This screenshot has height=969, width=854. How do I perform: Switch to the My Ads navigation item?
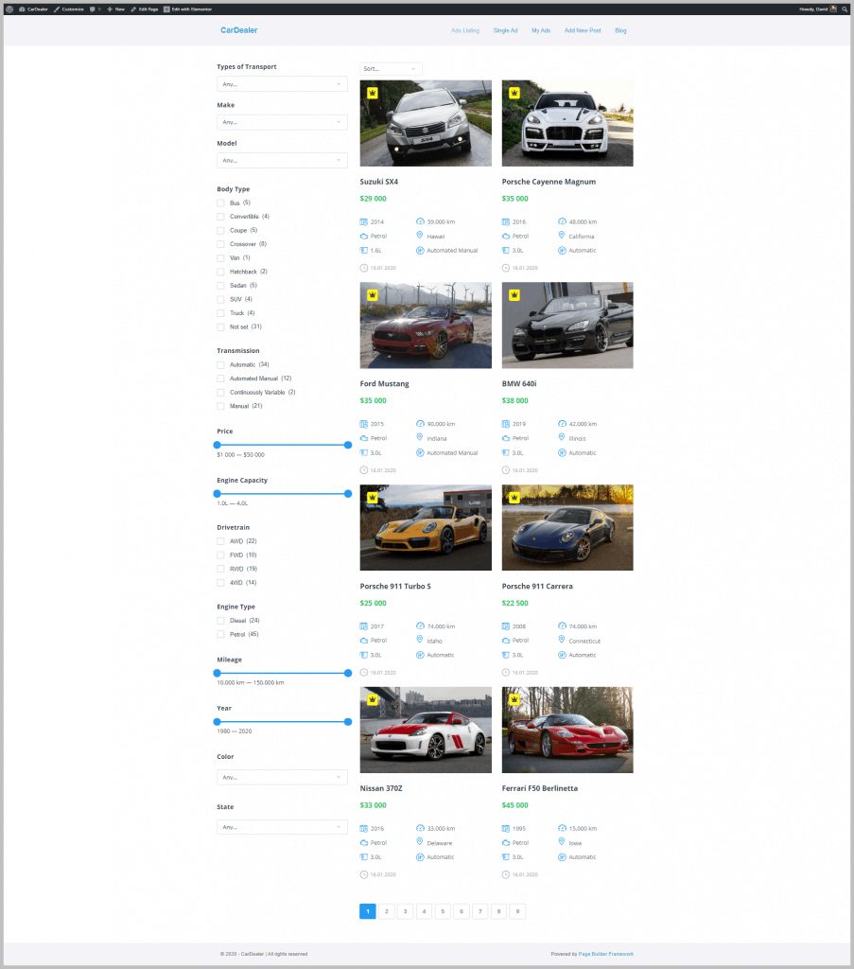[x=540, y=30]
